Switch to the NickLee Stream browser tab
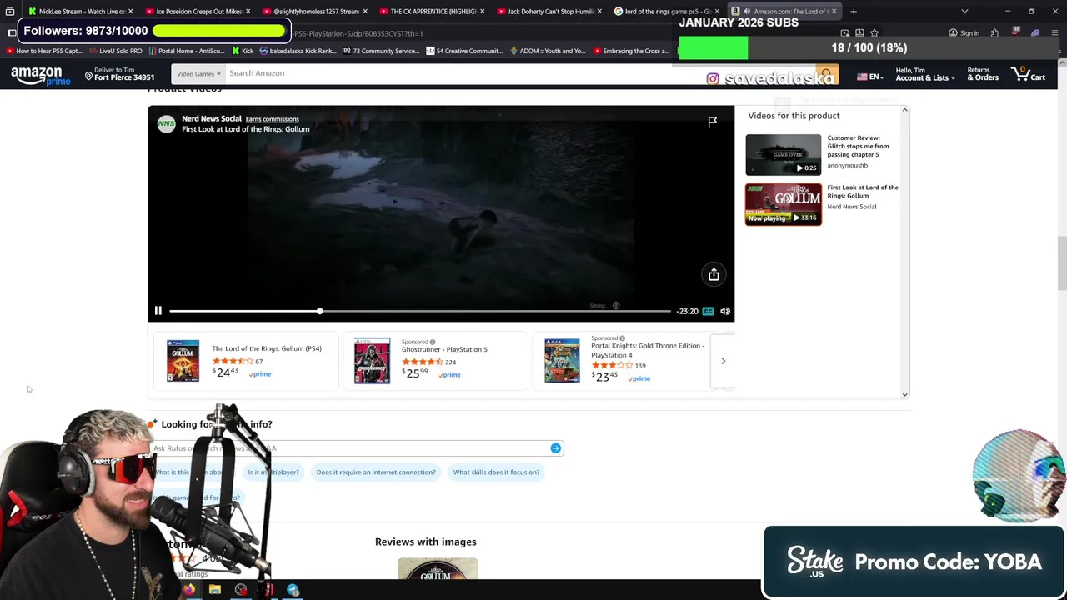Viewport: 1067px width, 600px height. [x=81, y=12]
